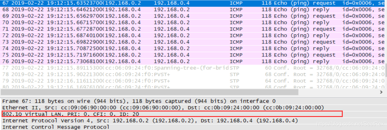Viewport: 387px width, 130px height.
Task: Click destination 192.168.0.4 in packet 67
Action: (x=171, y=3)
